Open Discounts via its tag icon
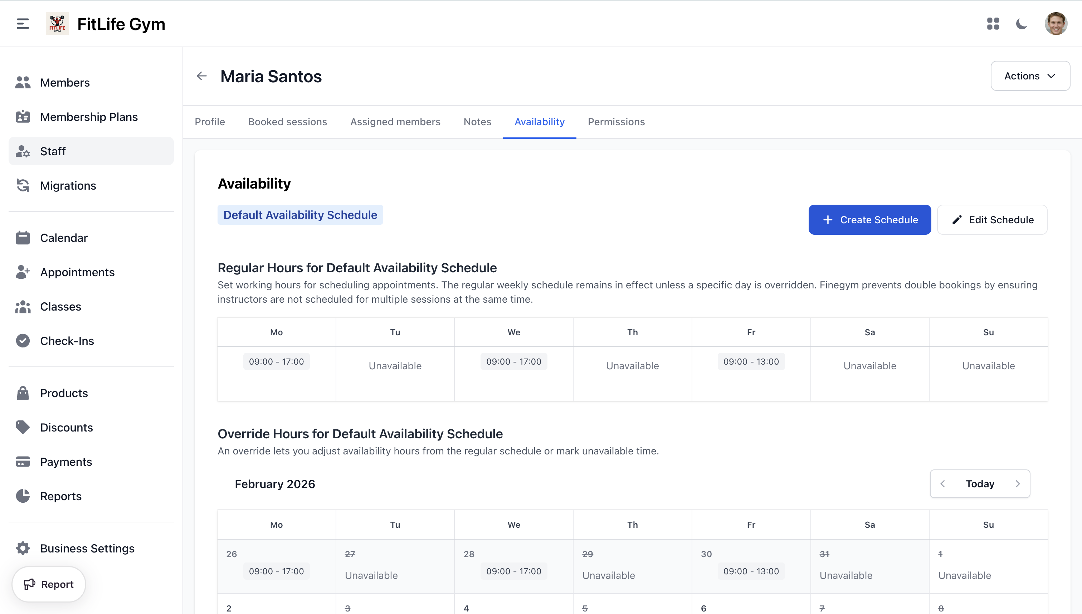Image resolution: width=1082 pixels, height=614 pixels. [x=23, y=427]
